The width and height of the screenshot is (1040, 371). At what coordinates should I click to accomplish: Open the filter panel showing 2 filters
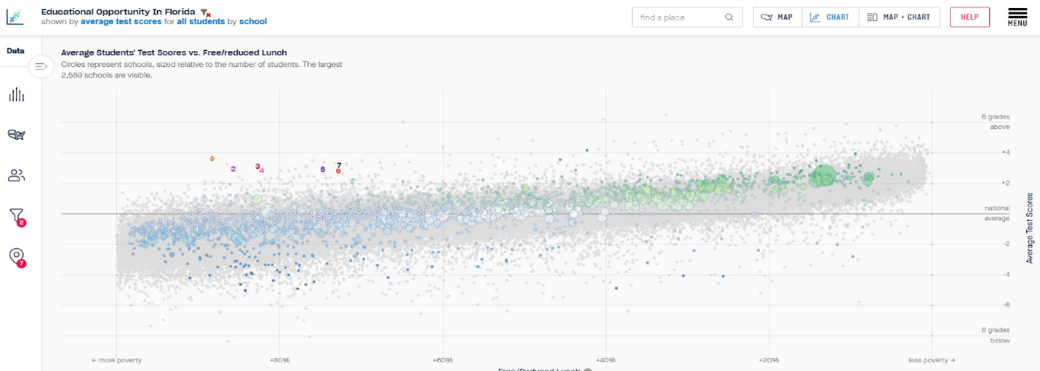16,216
